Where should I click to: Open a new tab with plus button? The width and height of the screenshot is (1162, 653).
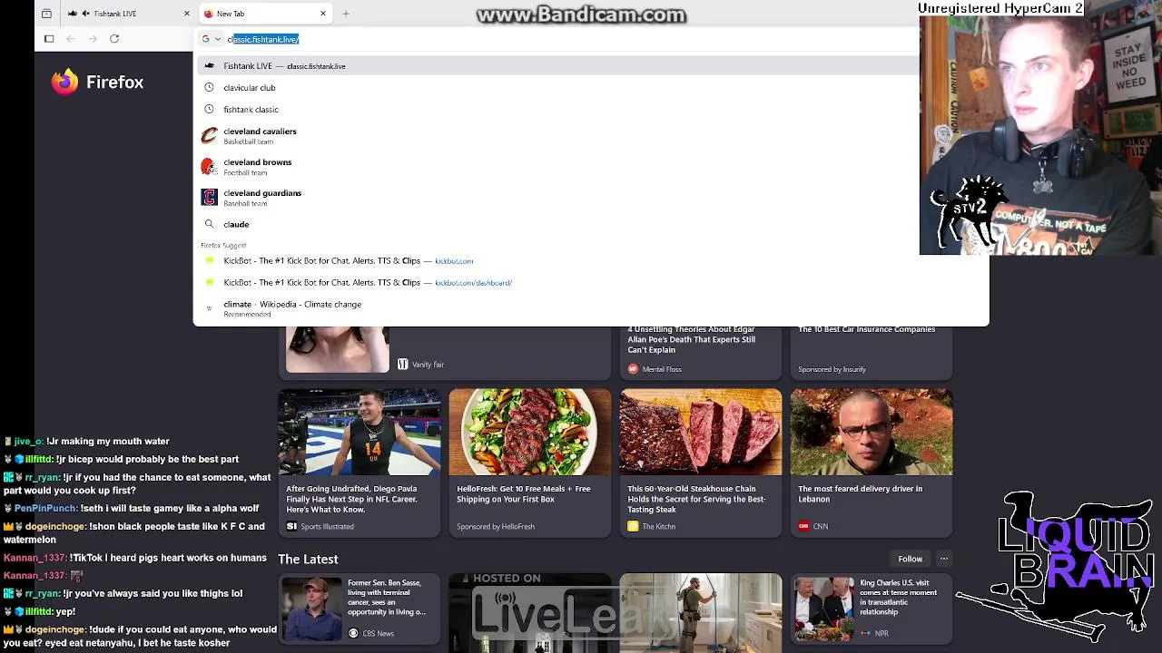346,14
